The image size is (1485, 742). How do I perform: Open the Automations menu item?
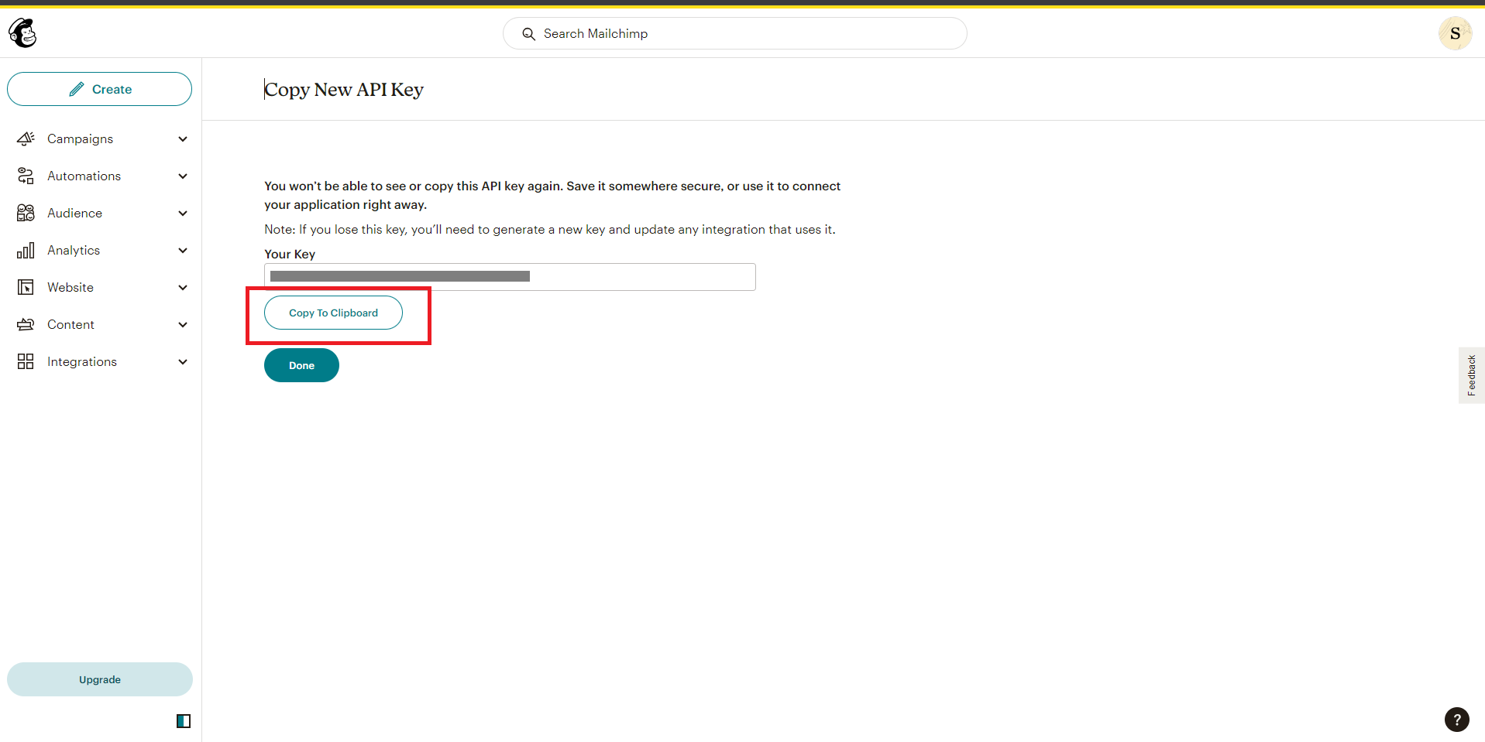84,176
